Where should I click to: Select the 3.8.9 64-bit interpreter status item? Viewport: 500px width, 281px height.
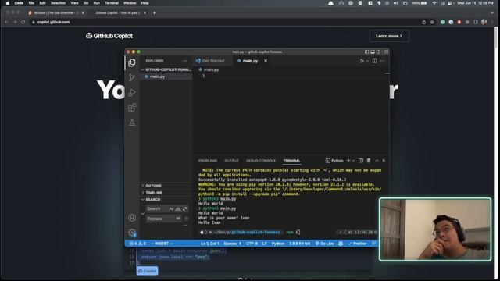299,244
